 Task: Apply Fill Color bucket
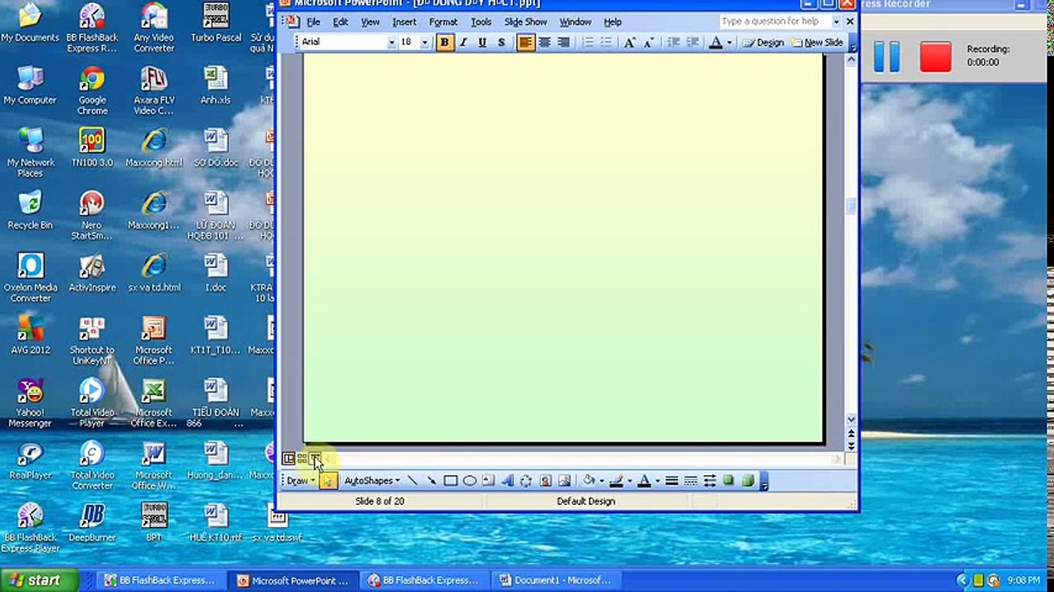588,481
